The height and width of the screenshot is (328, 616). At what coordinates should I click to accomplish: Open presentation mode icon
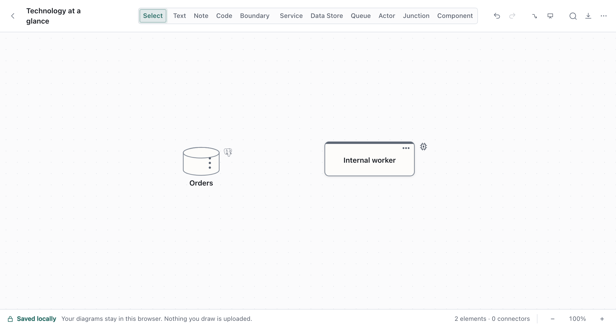[x=550, y=16]
